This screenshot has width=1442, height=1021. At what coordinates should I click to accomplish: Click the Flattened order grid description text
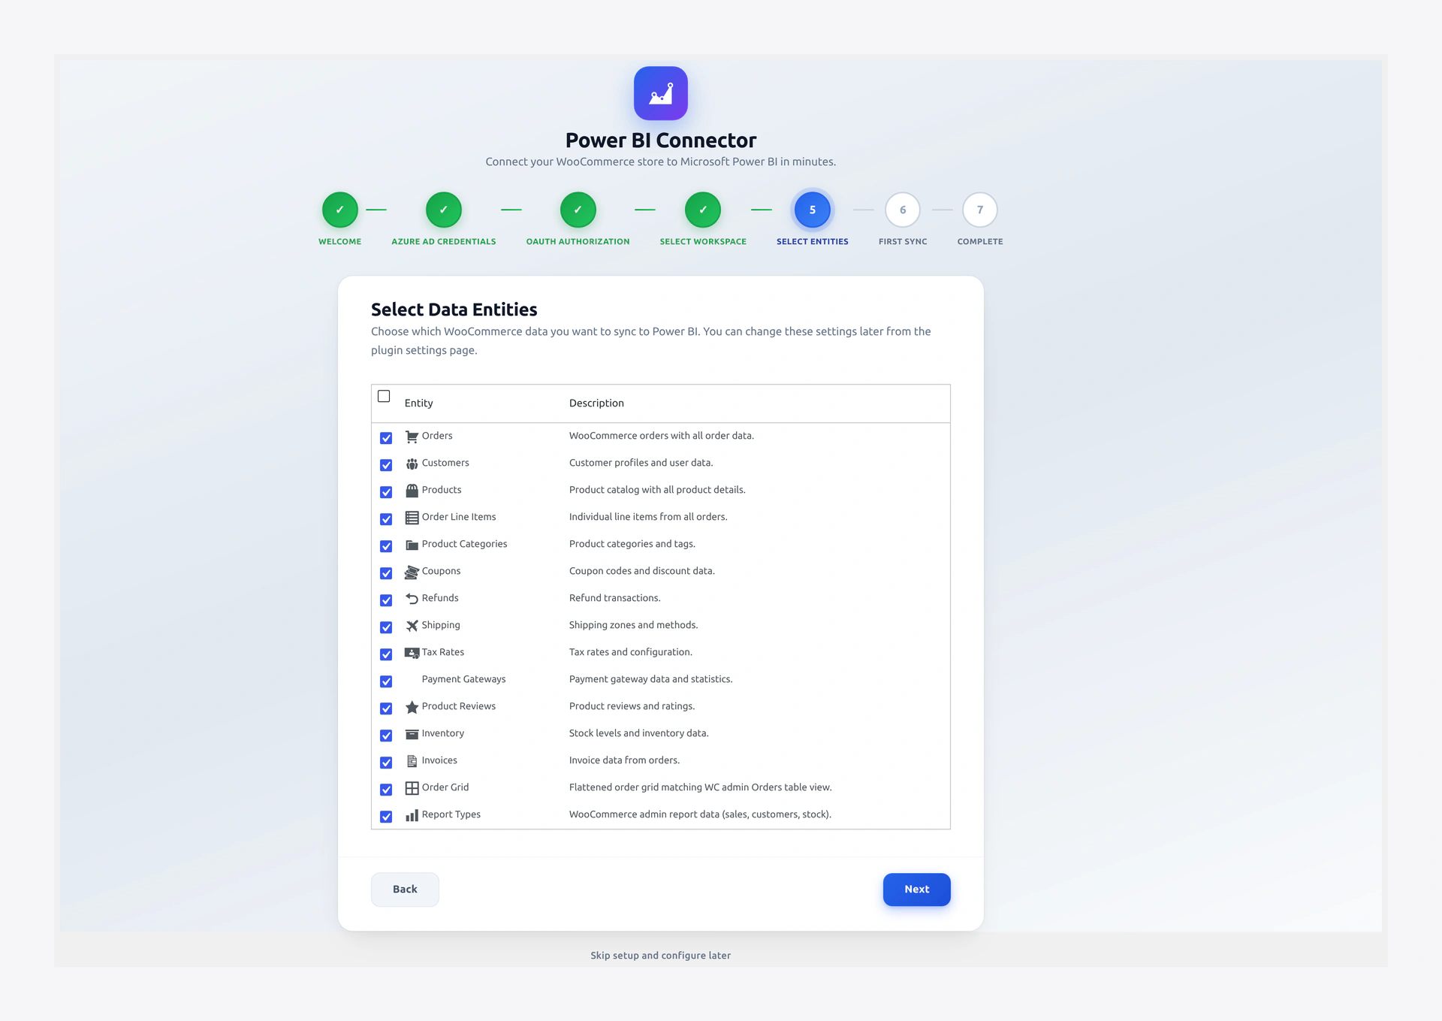click(x=701, y=787)
